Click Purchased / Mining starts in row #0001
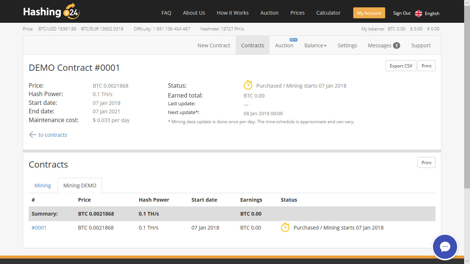This screenshot has width=470, height=264. tap(339, 228)
